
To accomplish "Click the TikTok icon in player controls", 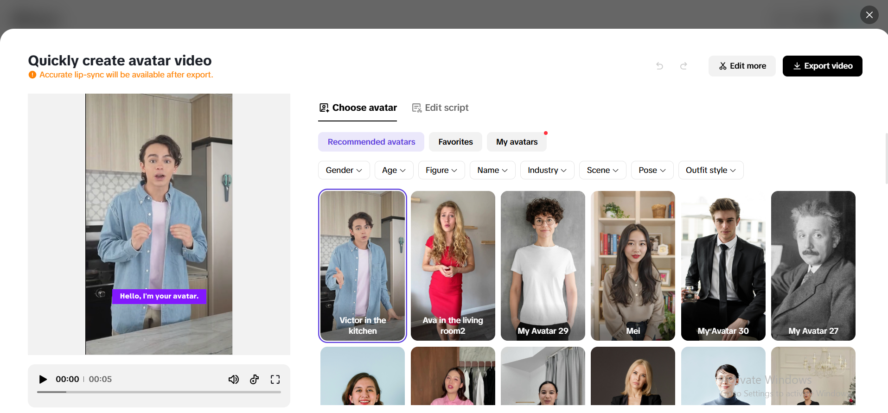I will (x=254, y=379).
